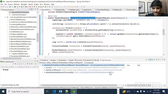
Task: Click the Cancel search icon in Call Hierarchy
Action: tap(148, 60)
